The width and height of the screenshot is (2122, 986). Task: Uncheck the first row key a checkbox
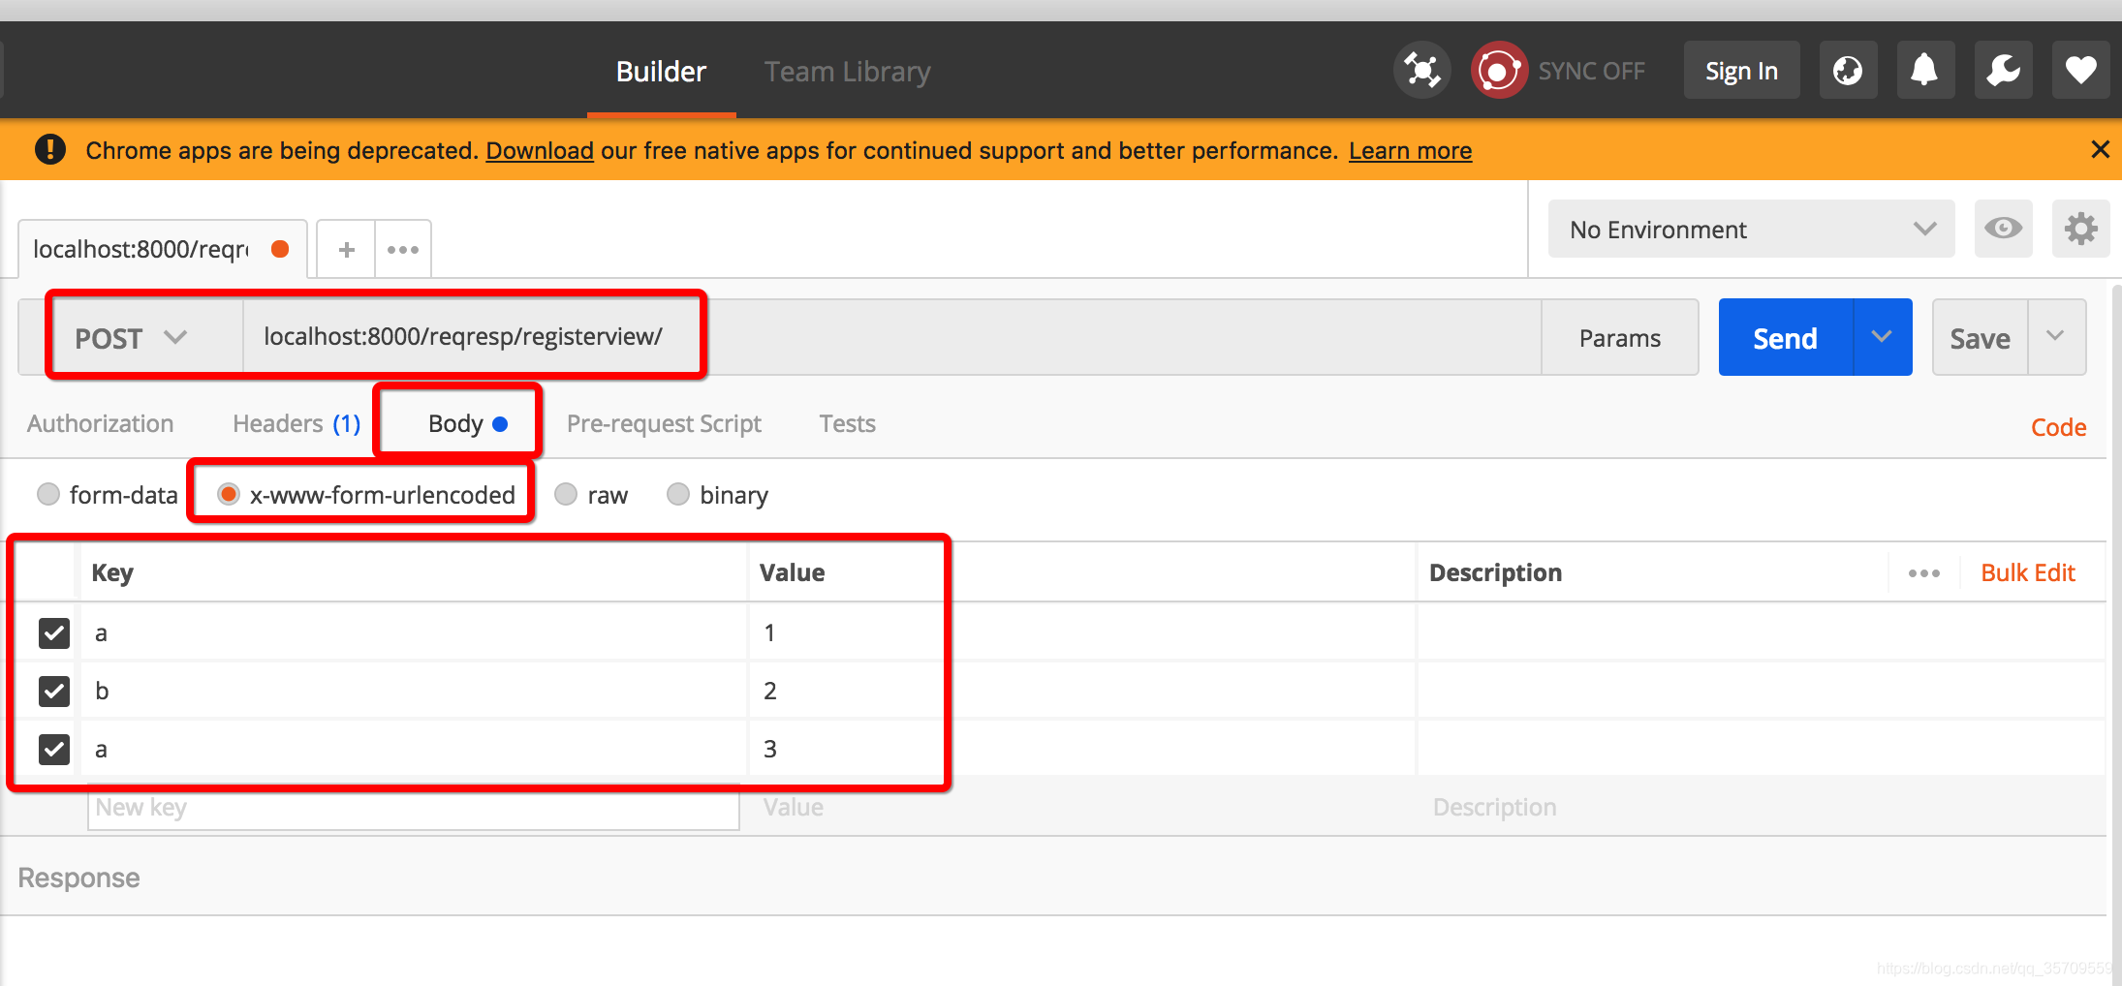pos(54,633)
